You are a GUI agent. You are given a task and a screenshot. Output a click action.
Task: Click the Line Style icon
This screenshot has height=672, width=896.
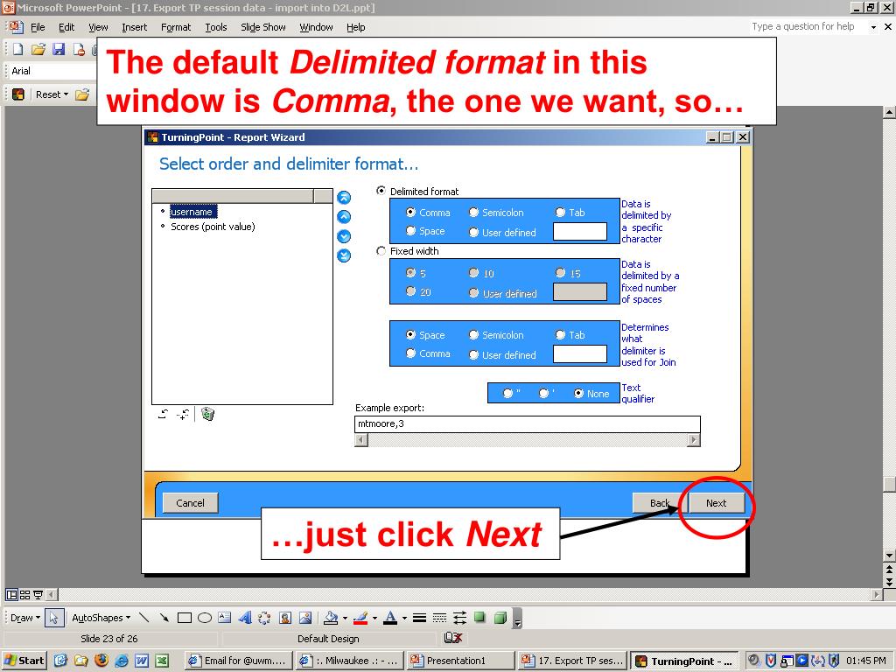coord(419,618)
